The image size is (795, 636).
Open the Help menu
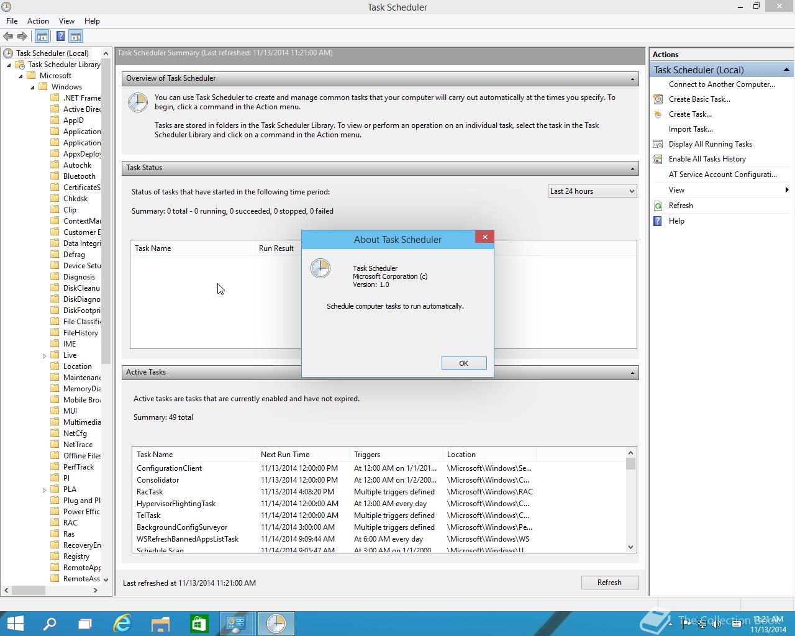(92, 21)
